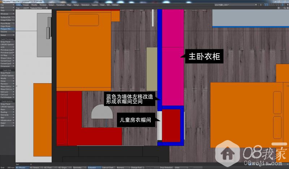Open the Numeric panel
Image resolution: width=289 pixels, height=169 pixels.
tap(120, 168)
